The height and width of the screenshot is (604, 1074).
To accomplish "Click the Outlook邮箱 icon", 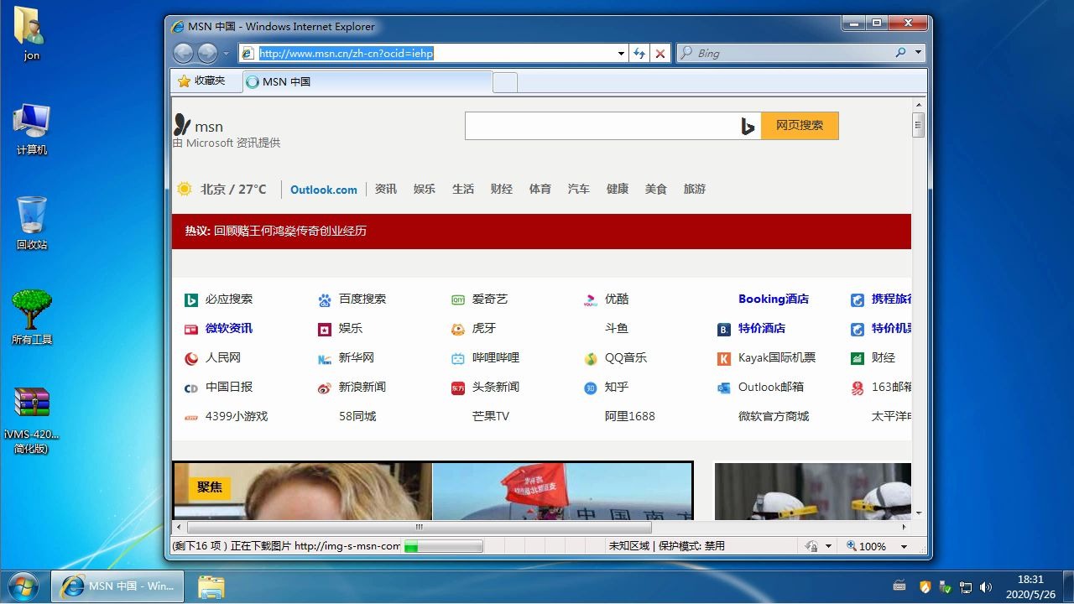I will click(x=724, y=388).
